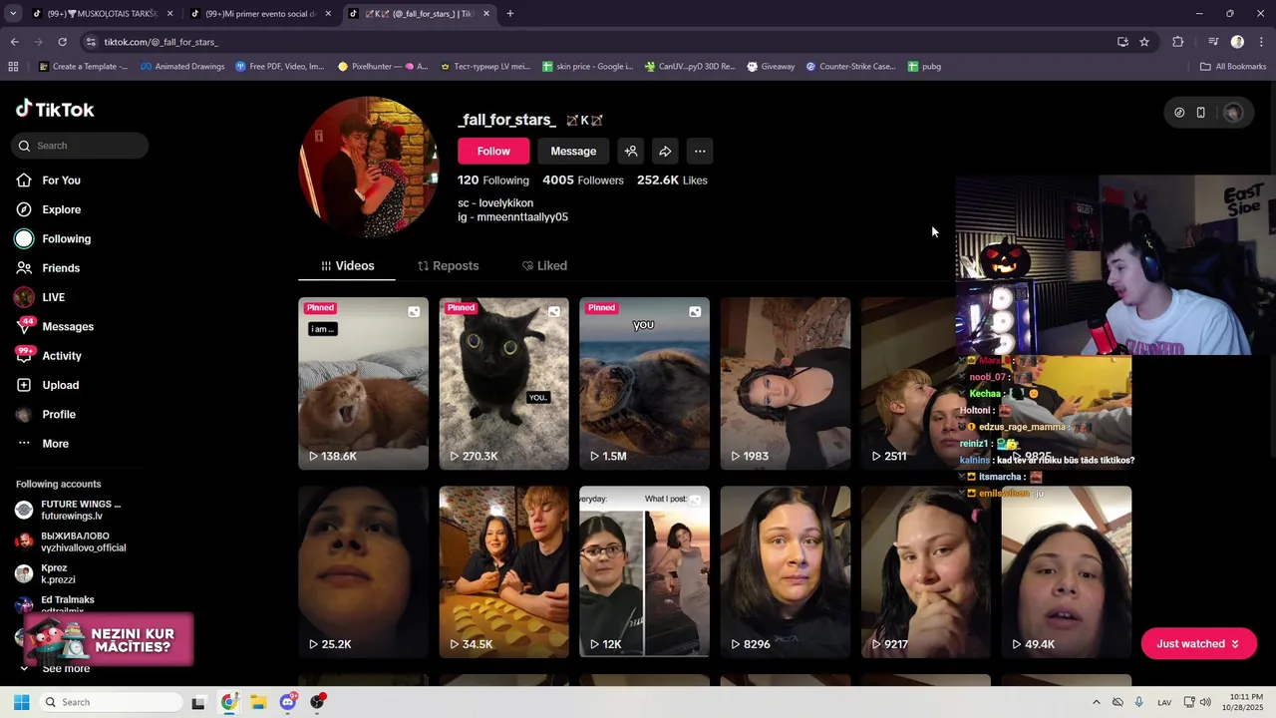View the 120 Following list

click(x=493, y=180)
